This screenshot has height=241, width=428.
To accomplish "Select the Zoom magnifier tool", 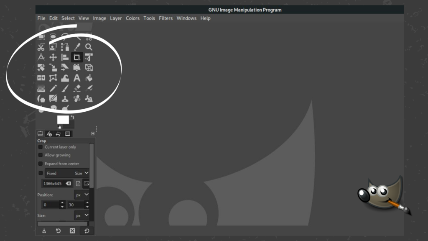I will (89, 47).
